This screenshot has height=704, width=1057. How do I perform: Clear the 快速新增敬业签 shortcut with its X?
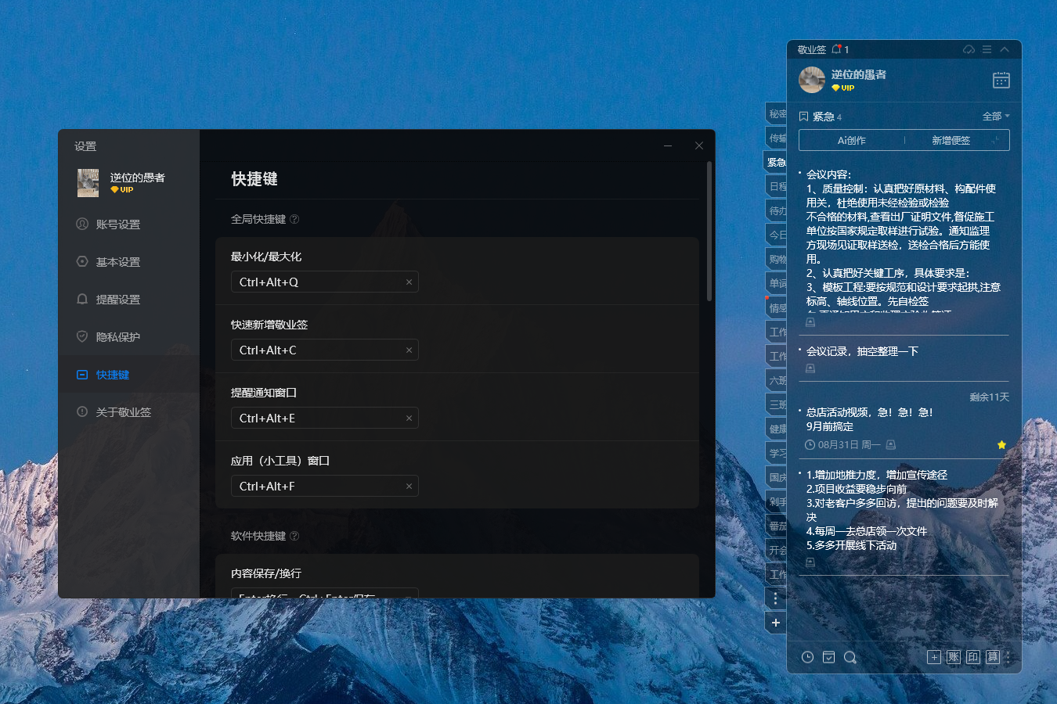pos(409,350)
